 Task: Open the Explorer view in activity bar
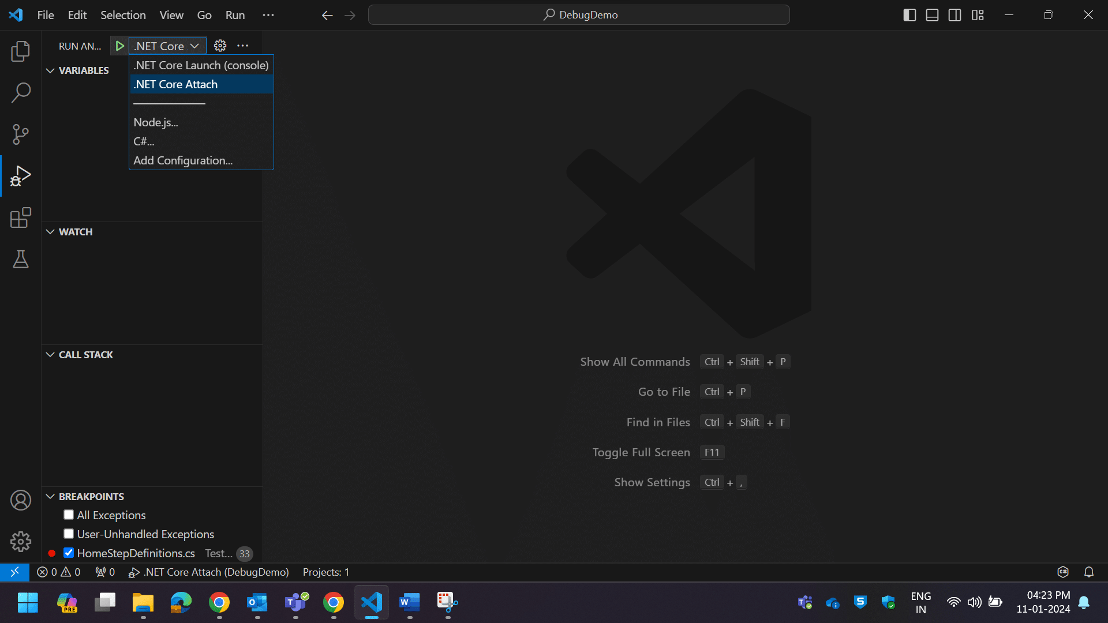click(21, 51)
